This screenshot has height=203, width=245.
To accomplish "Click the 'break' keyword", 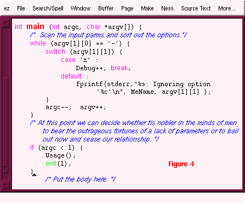I will tap(119, 68).
